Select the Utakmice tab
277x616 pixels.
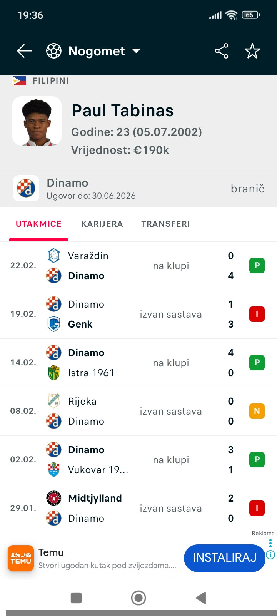click(38, 224)
